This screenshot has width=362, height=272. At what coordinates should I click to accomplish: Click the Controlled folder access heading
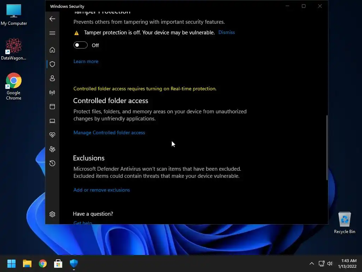111,101
